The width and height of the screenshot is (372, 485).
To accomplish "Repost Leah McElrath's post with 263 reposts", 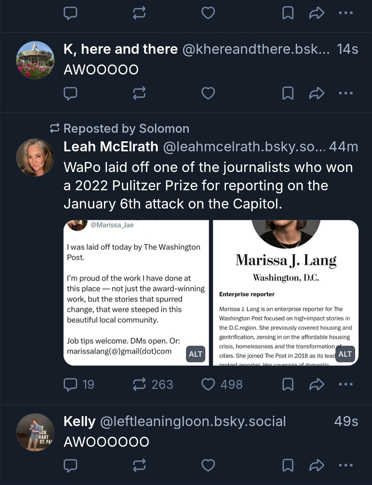I will (x=139, y=384).
